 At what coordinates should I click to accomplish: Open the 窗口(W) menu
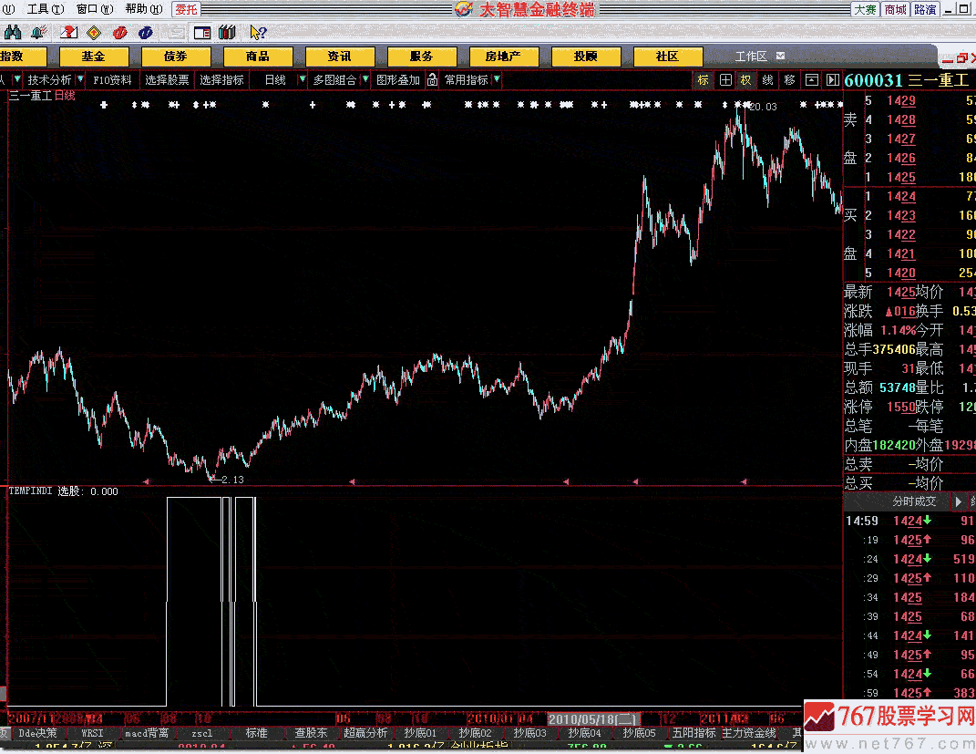pos(95,9)
